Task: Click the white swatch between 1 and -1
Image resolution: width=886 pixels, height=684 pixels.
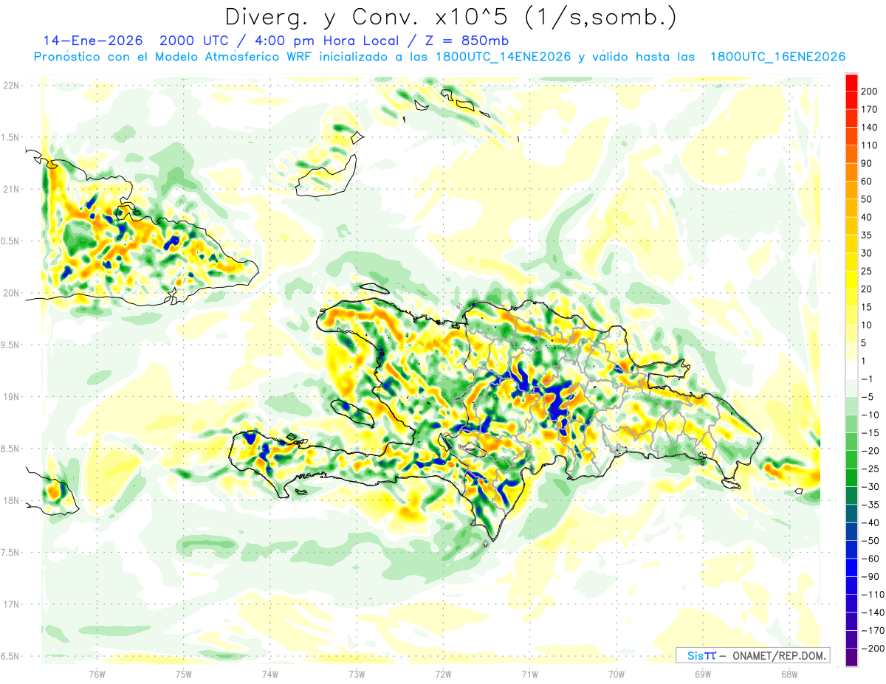Action: pos(851,370)
